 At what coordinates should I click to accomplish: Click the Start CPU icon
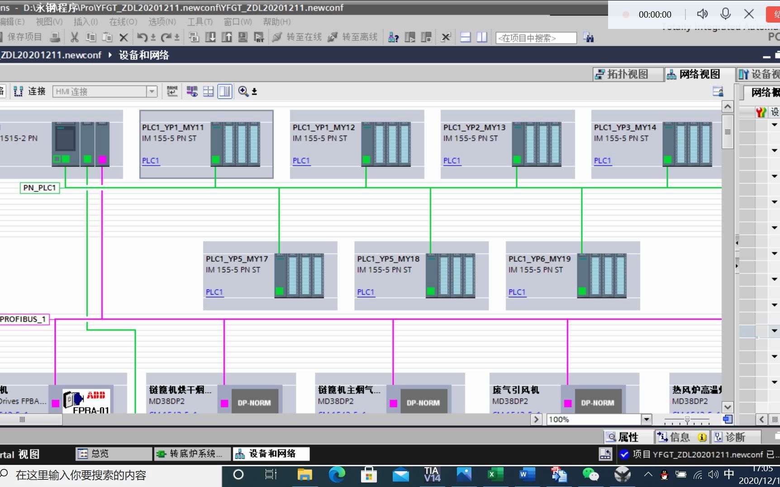point(410,37)
